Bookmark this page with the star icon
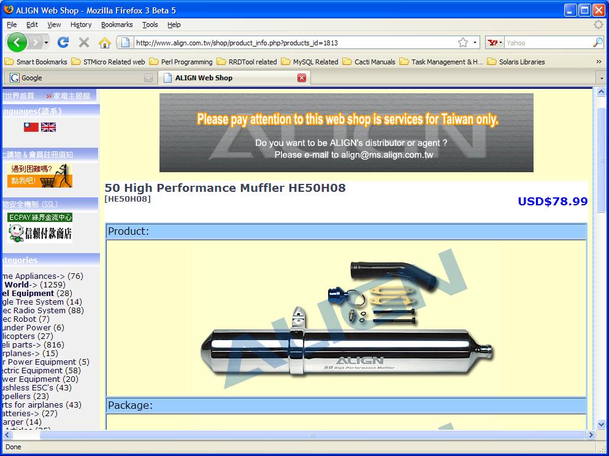The width and height of the screenshot is (609, 456). click(463, 42)
